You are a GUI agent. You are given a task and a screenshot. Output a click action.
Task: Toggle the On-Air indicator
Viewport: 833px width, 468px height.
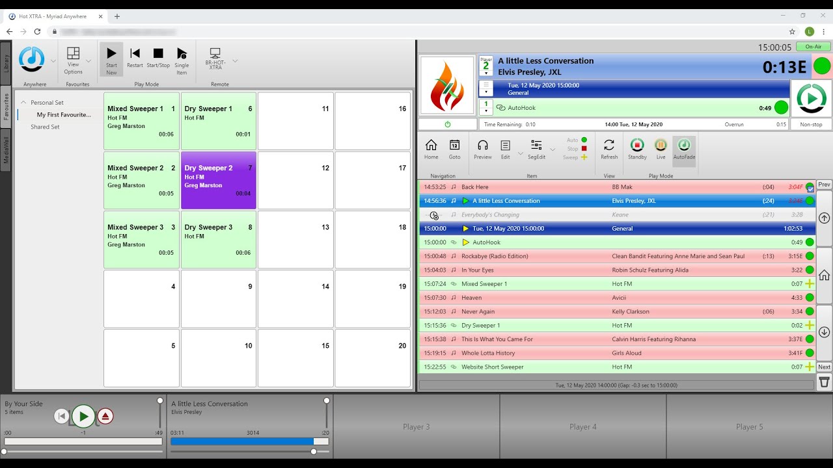pos(813,47)
